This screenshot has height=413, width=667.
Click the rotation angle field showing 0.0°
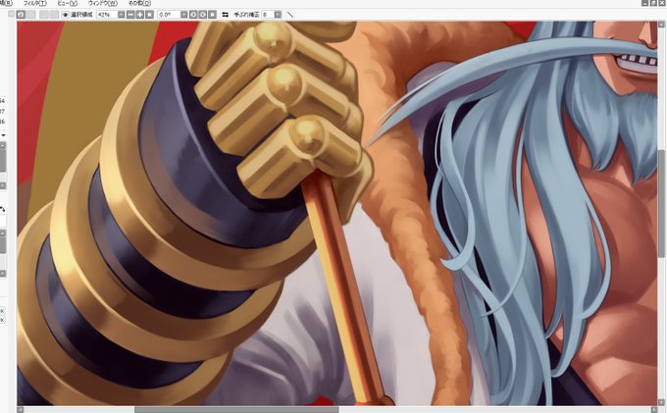click(x=169, y=15)
